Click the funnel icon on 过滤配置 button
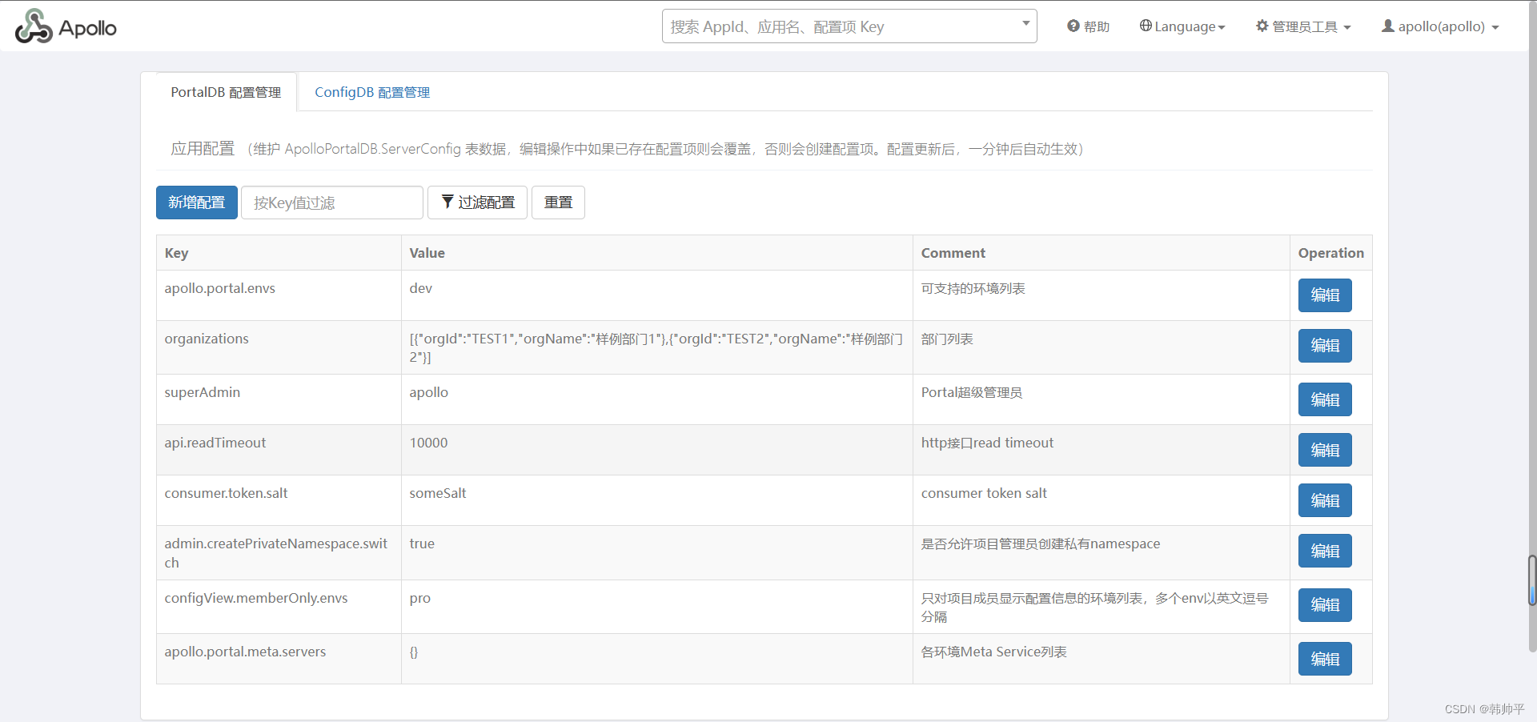Screen dimensions: 1537x722 [x=448, y=203]
